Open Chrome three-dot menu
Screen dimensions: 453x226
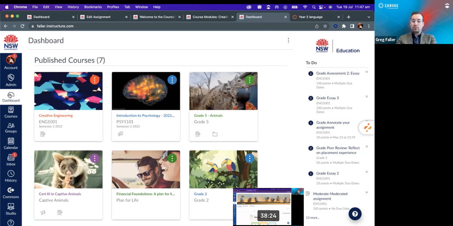coord(369,26)
